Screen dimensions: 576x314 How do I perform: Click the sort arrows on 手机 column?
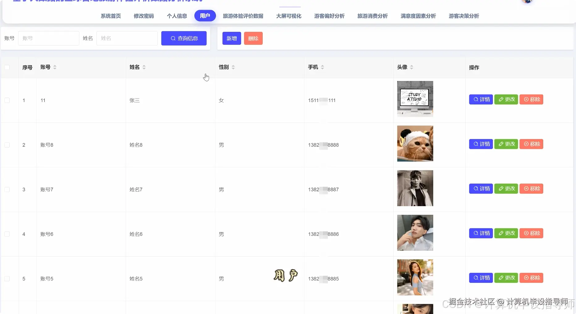tap(323, 67)
